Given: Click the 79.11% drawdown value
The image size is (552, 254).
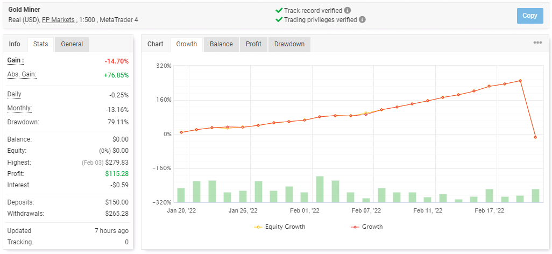Looking at the screenshot, I should coord(119,122).
